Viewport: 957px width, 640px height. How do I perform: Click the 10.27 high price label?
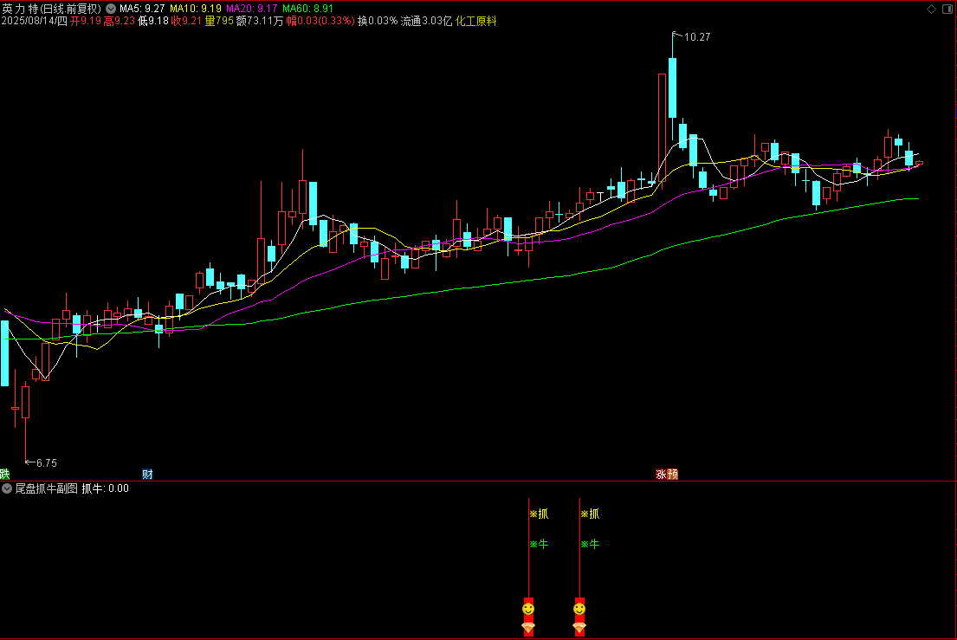(697, 37)
